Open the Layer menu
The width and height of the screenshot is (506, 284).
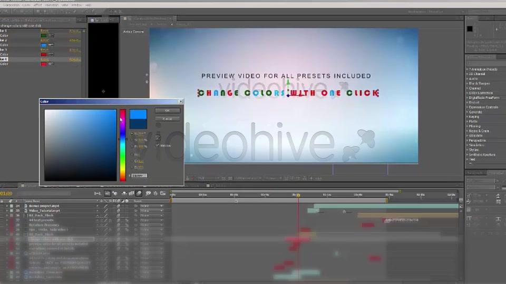pos(26,5)
